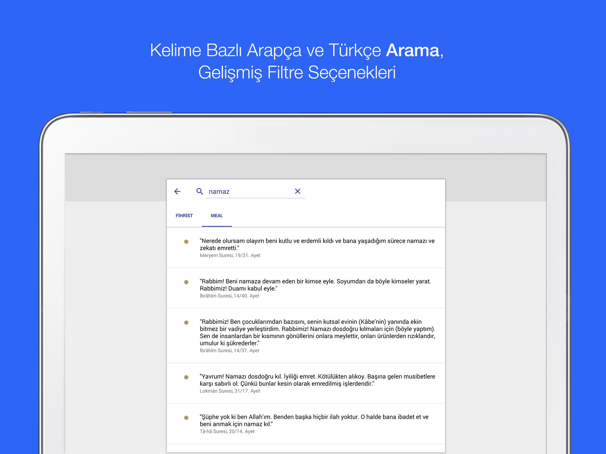Go back with the left arrow icon

[x=177, y=192]
